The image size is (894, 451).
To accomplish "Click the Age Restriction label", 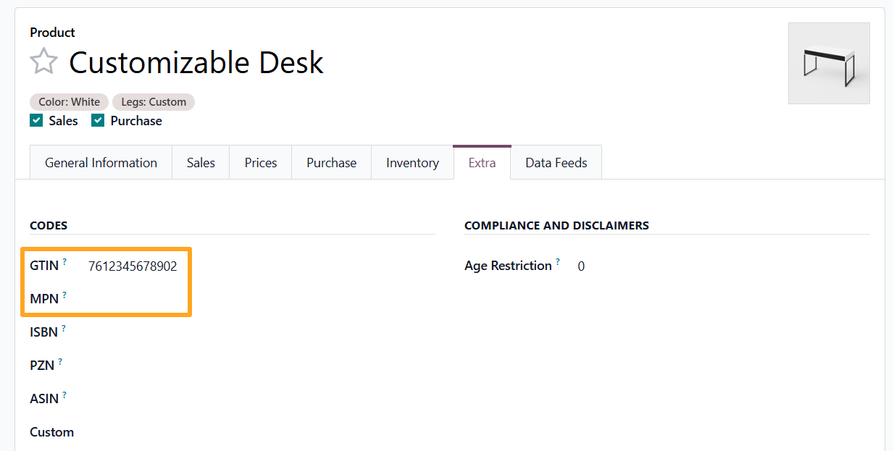I will click(x=508, y=266).
